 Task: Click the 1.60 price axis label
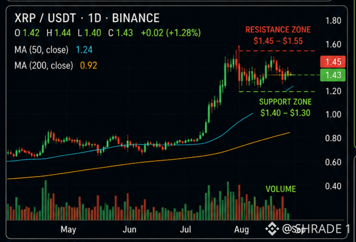334,44
